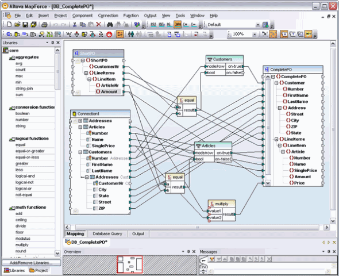Open the Default configuration dropdown

258,25
